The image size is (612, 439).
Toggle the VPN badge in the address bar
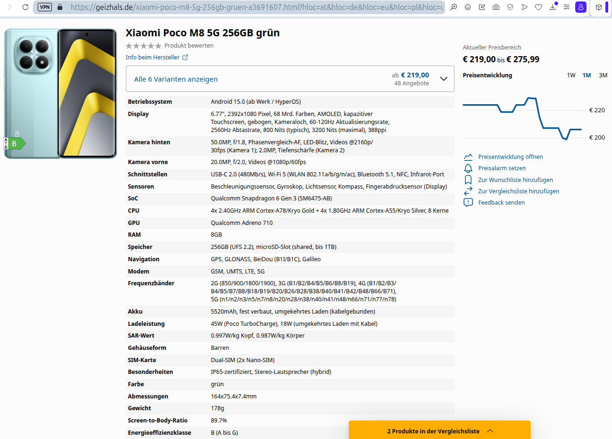(x=45, y=7)
